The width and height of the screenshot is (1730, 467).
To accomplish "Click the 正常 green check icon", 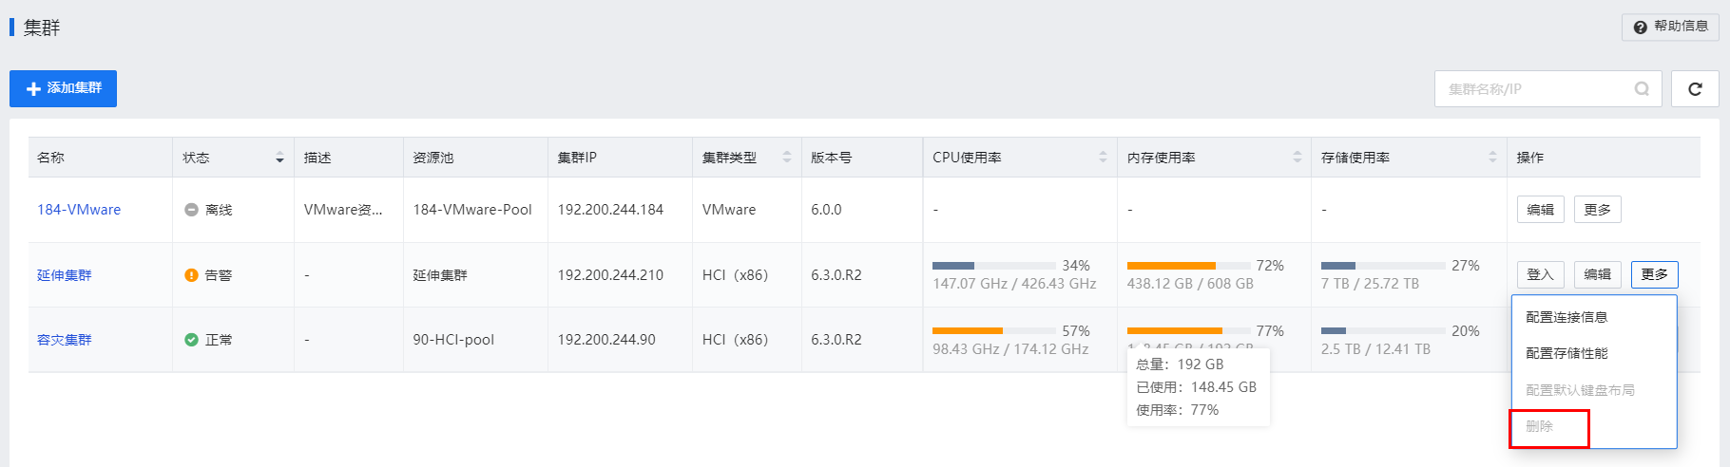I will click(x=191, y=340).
